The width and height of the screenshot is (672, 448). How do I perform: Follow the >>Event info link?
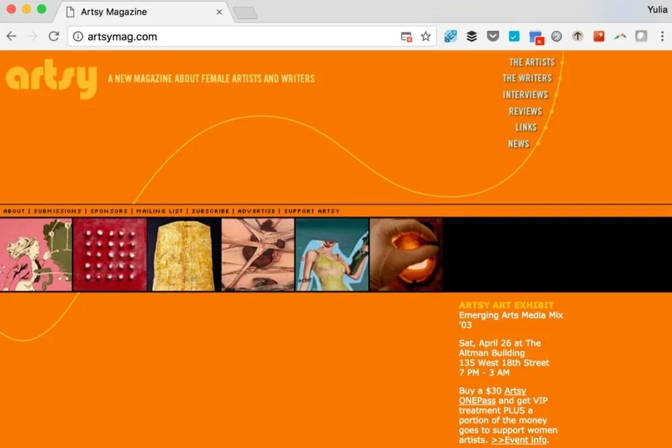pyautogui.click(x=519, y=440)
